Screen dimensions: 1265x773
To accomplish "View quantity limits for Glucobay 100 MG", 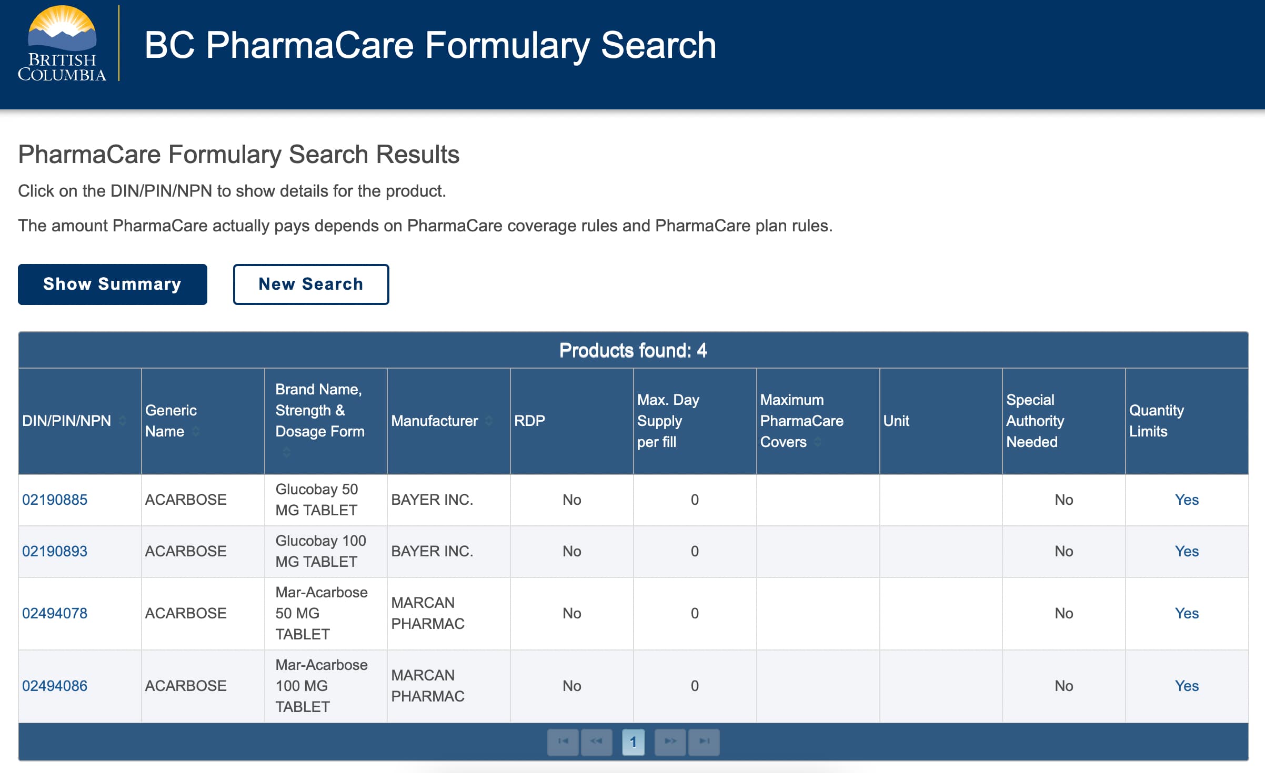I will (1187, 551).
